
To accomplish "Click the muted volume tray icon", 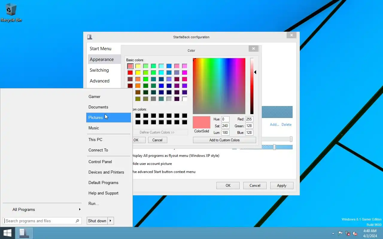I will coord(355,233).
